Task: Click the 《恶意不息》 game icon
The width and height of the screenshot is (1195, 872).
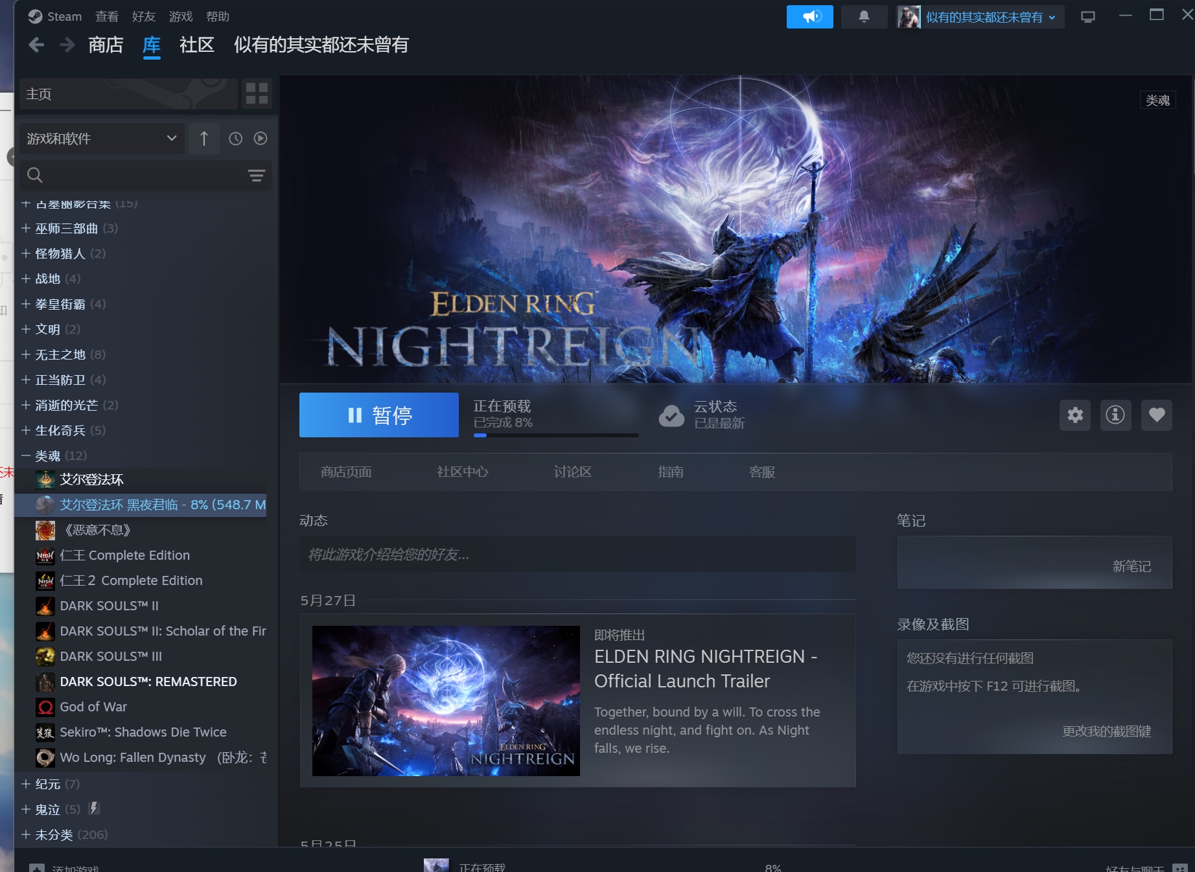Action: tap(45, 530)
